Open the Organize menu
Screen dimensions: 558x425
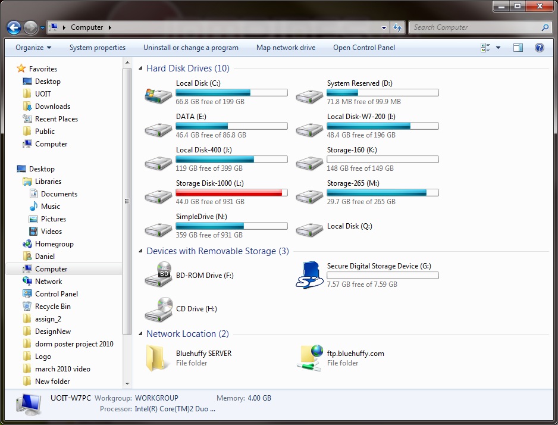tap(33, 48)
